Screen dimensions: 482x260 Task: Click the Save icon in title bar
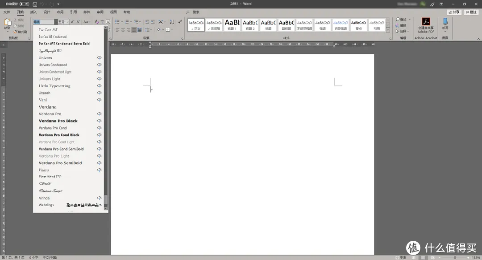35,4
